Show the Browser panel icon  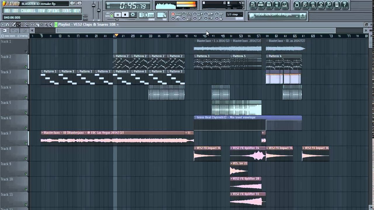[x=276, y=5]
